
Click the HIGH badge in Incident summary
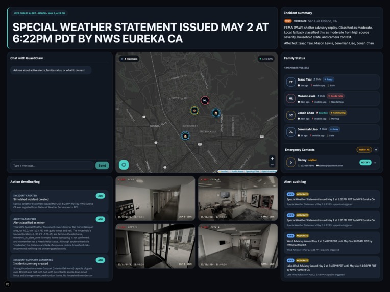288,21
